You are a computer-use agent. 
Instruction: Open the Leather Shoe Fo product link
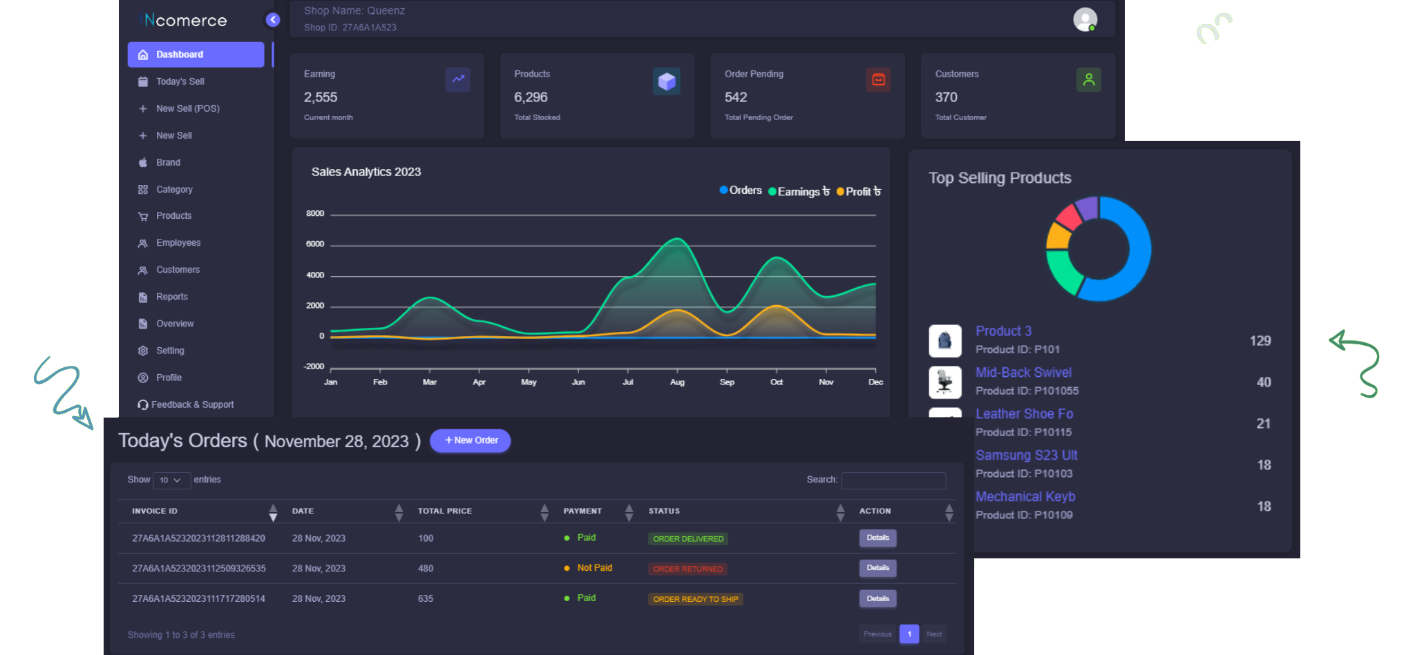(x=1024, y=414)
